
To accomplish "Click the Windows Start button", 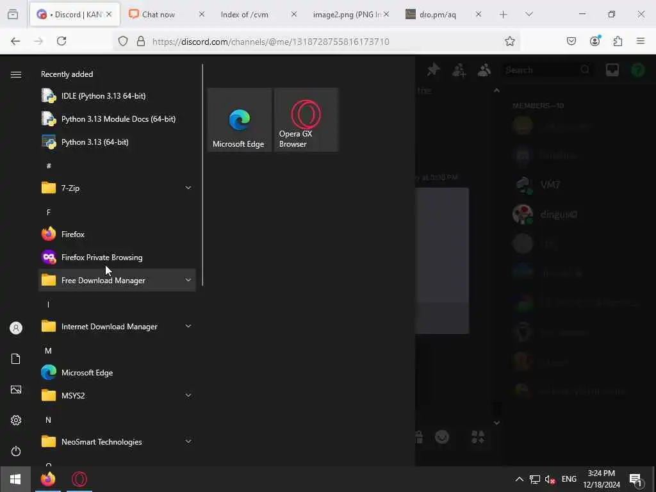I will (x=15, y=479).
